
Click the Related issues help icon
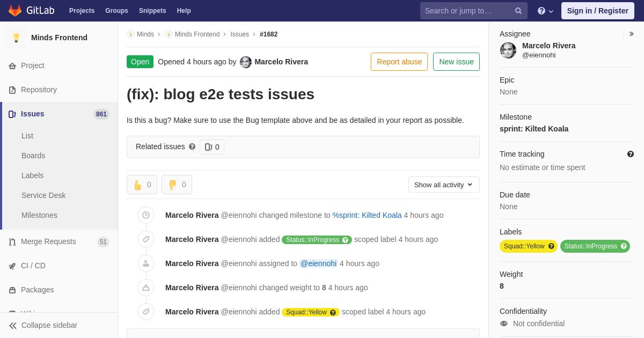pyautogui.click(x=192, y=146)
